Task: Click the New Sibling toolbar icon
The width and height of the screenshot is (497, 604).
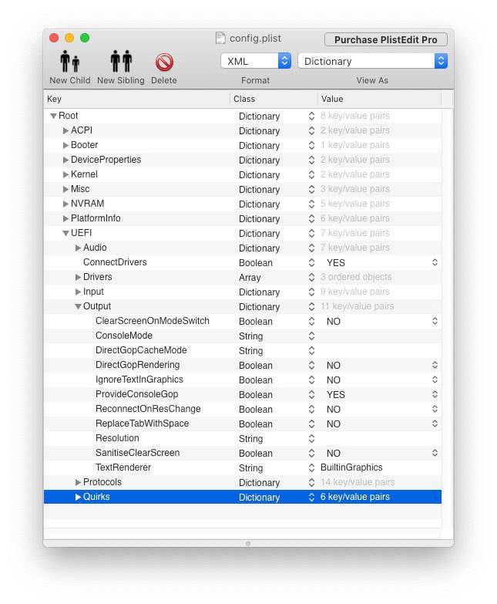Action: click(121, 61)
